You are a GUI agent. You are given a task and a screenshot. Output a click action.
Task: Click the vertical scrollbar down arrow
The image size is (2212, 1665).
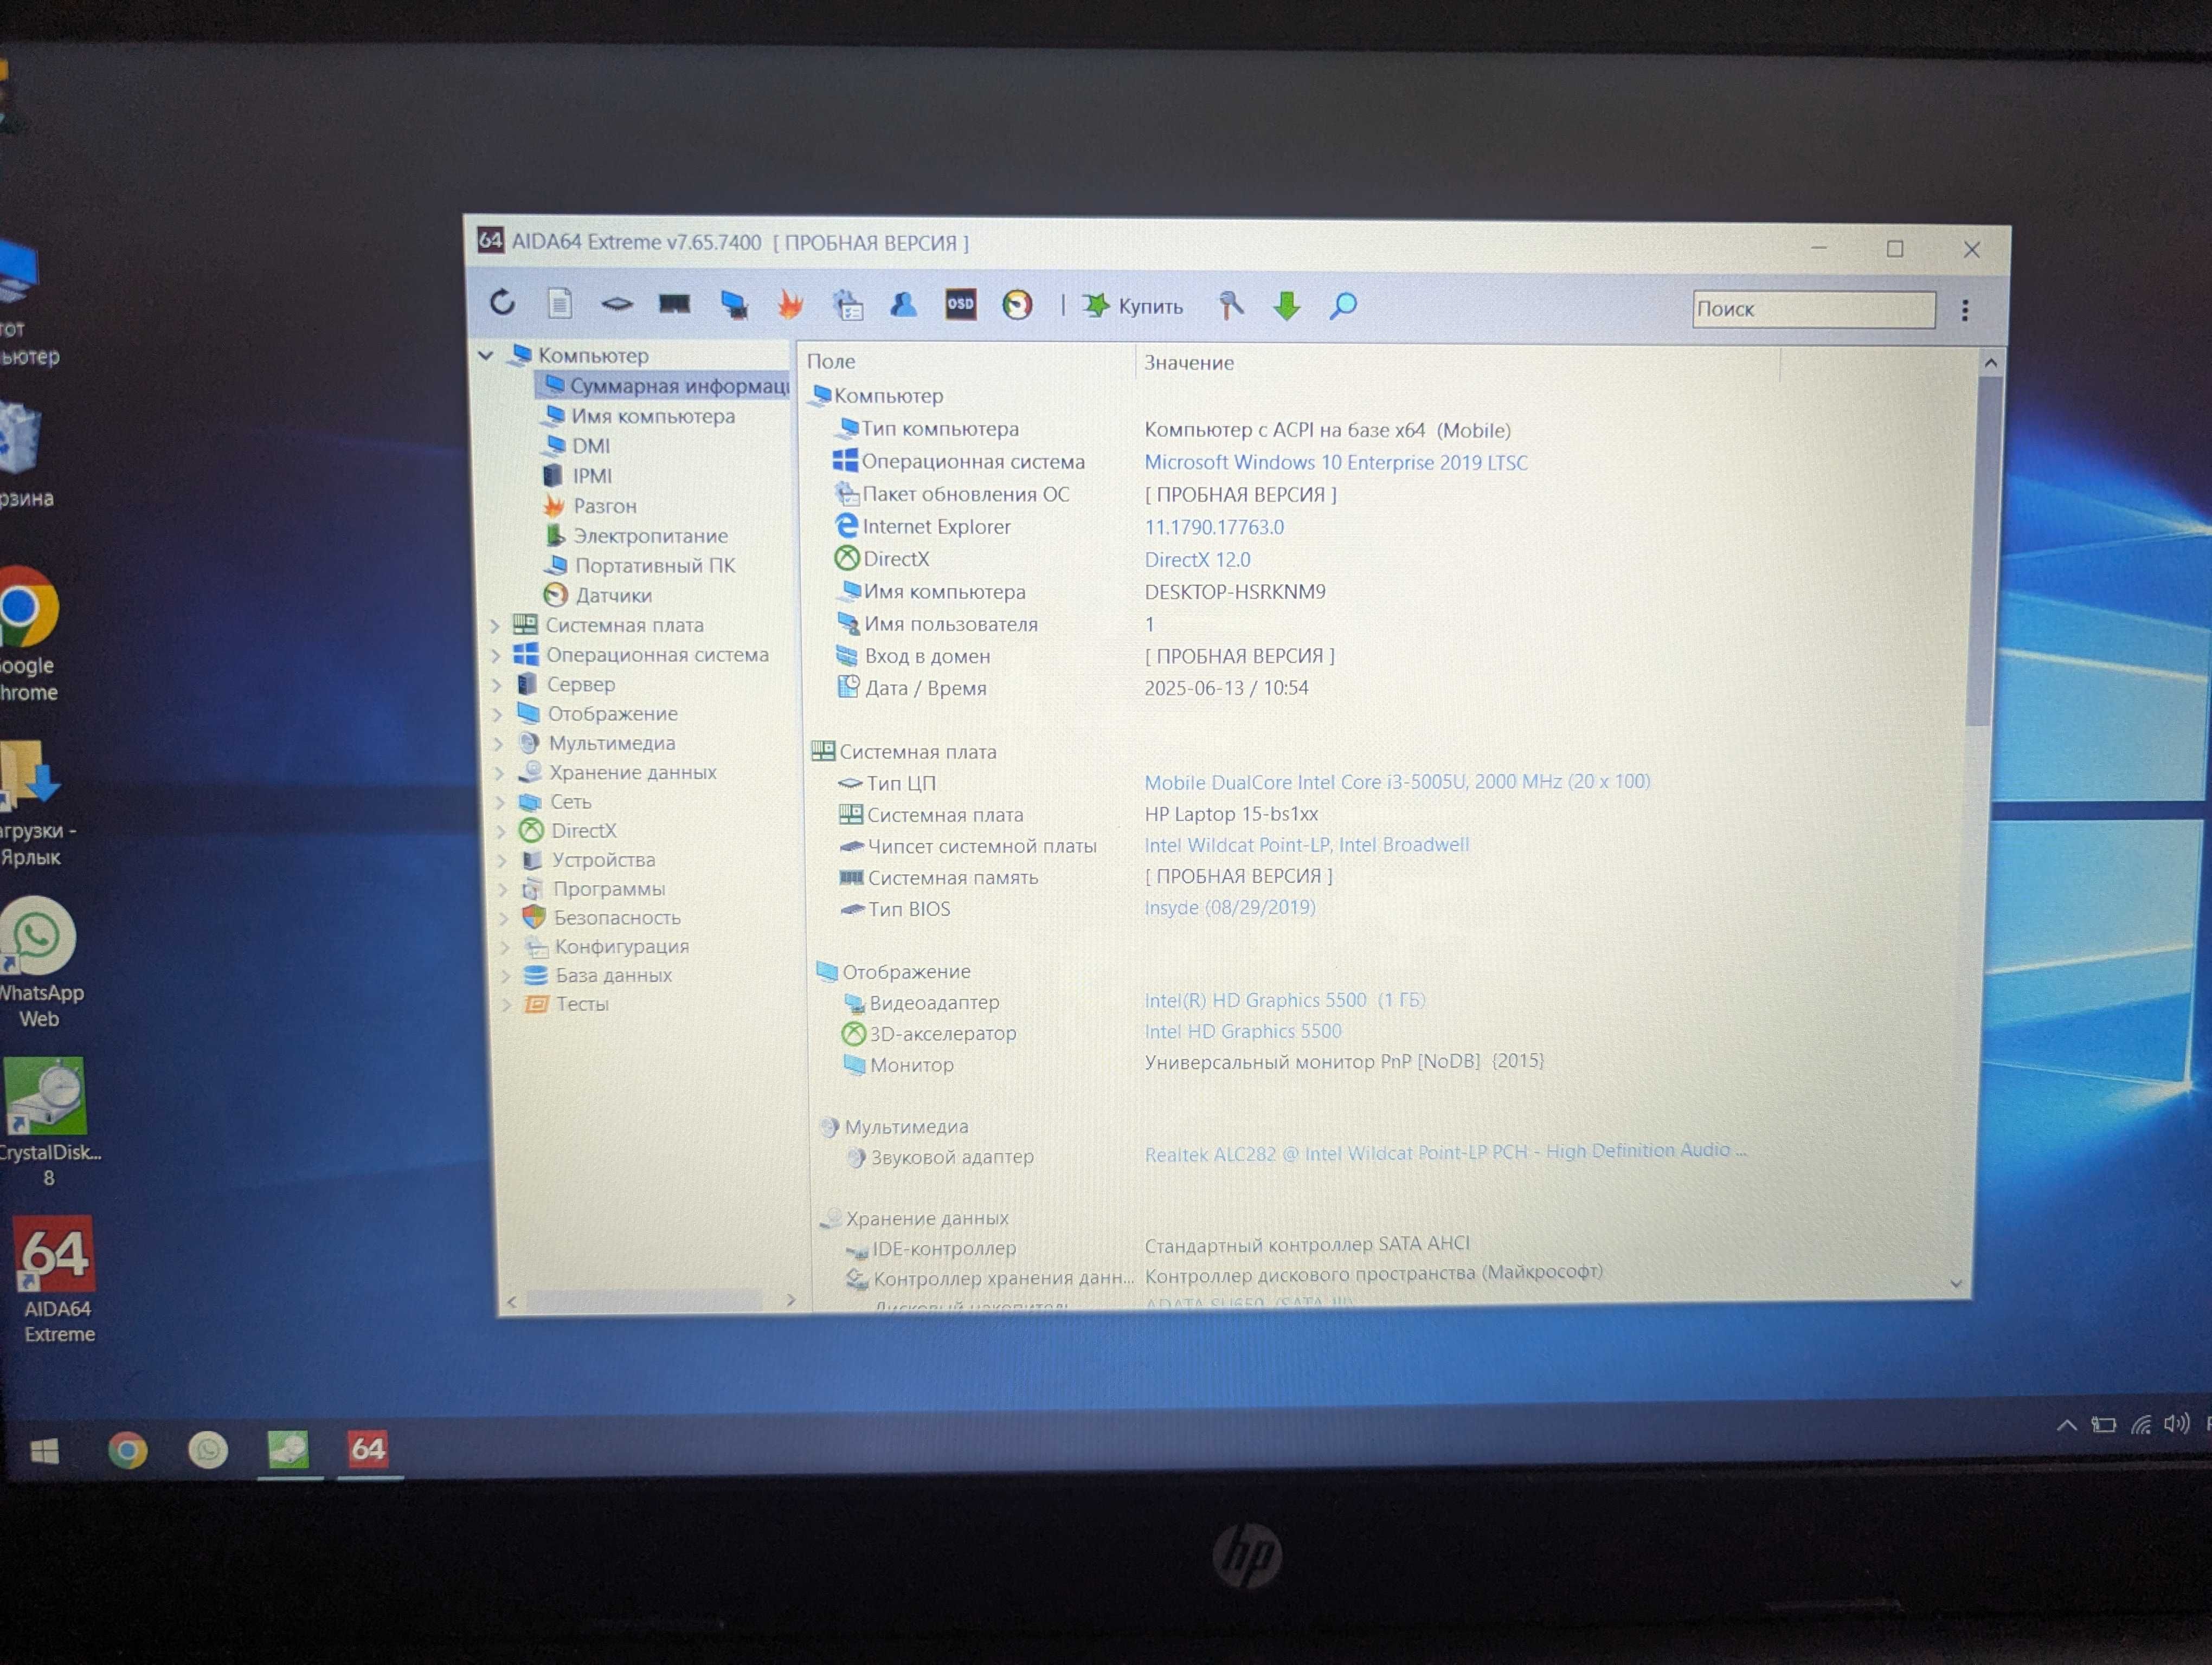coord(1955,1283)
